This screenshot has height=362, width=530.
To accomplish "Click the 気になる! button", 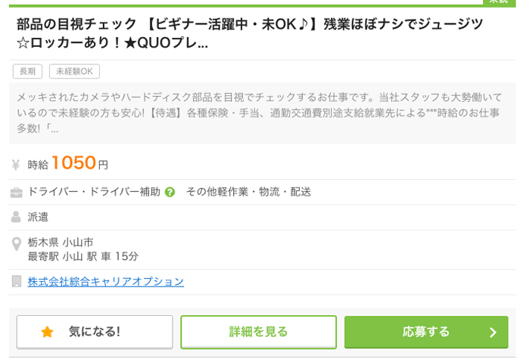I will (95, 332).
